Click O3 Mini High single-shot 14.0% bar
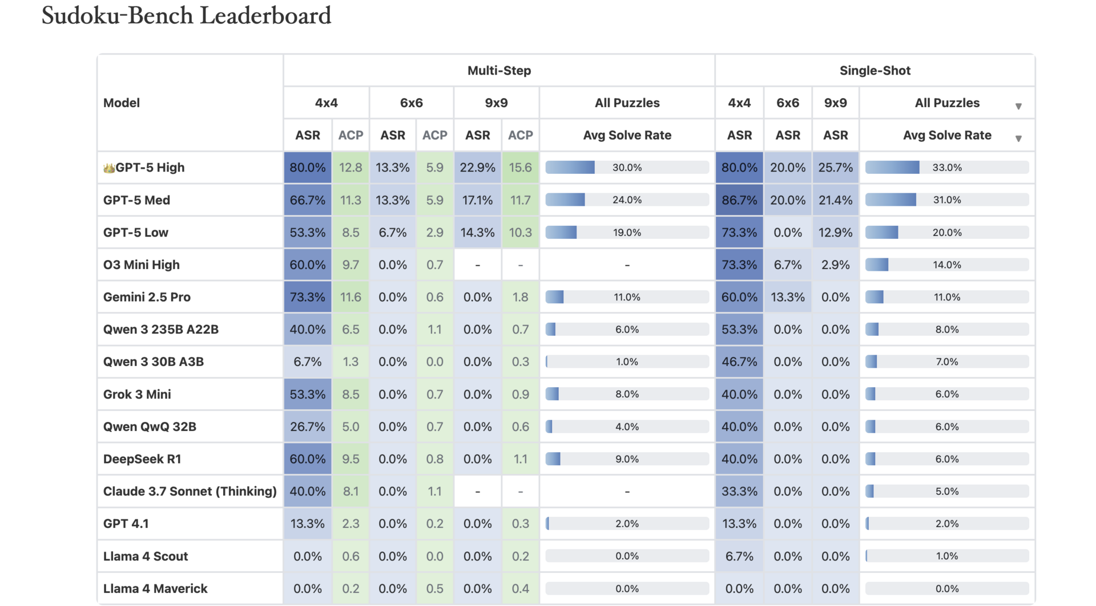 click(x=947, y=265)
